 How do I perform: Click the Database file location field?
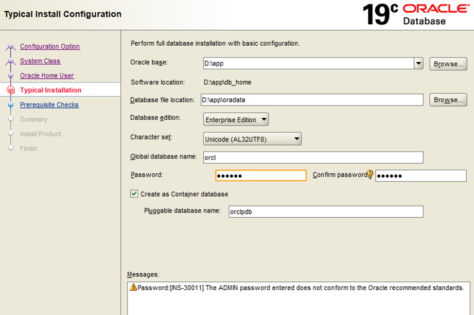click(312, 100)
